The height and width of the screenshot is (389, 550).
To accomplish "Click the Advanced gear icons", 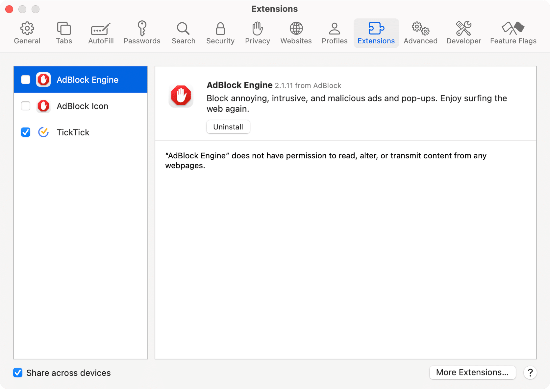I will pyautogui.click(x=420, y=32).
